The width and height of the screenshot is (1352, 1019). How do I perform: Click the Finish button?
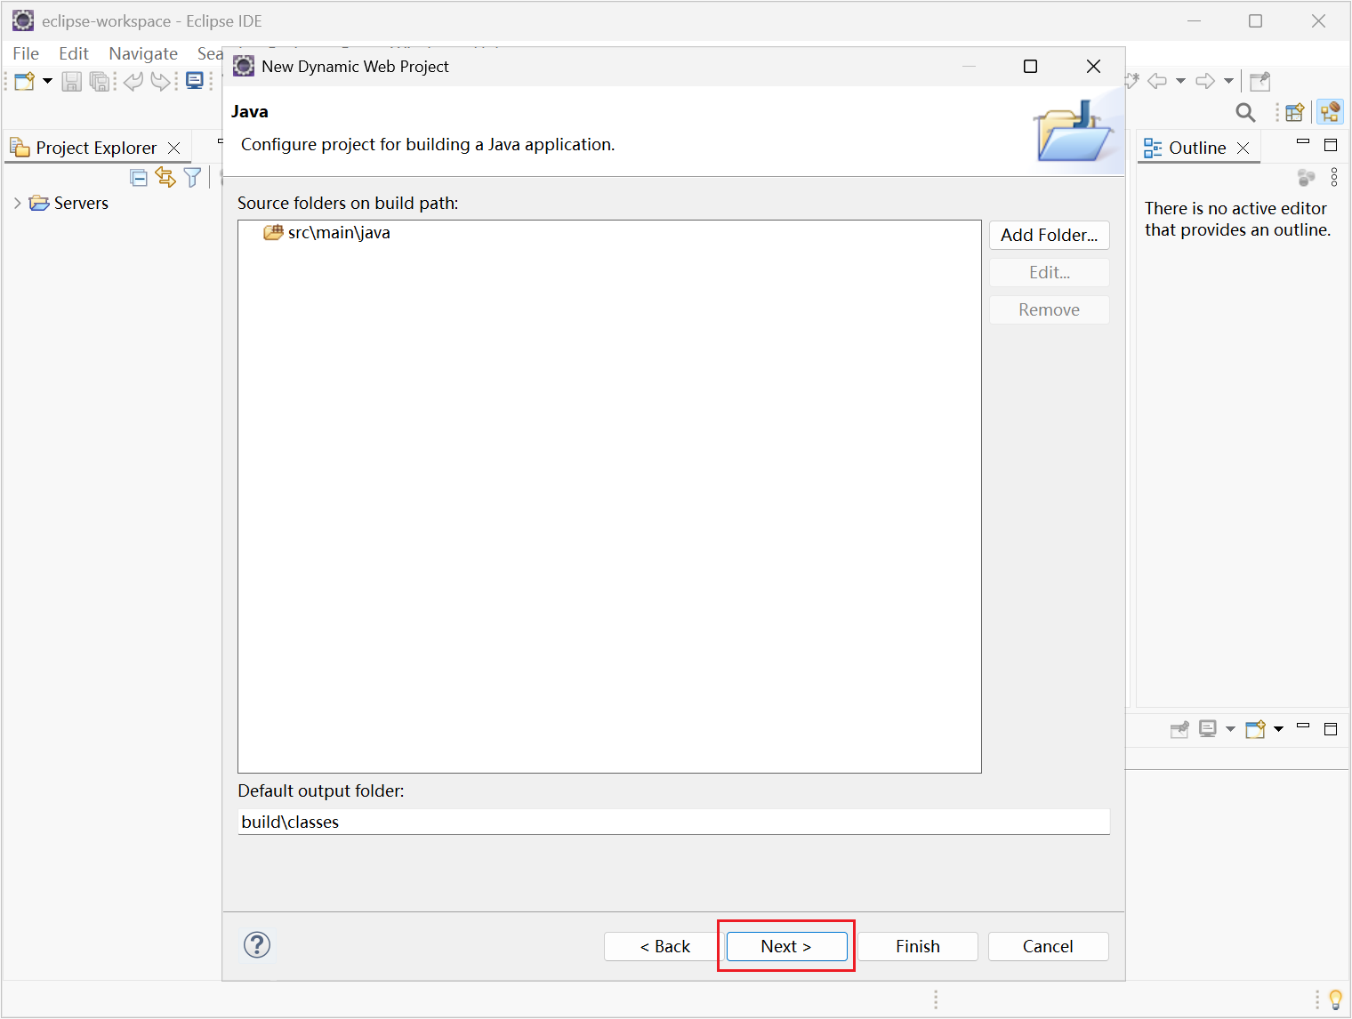[x=918, y=946]
